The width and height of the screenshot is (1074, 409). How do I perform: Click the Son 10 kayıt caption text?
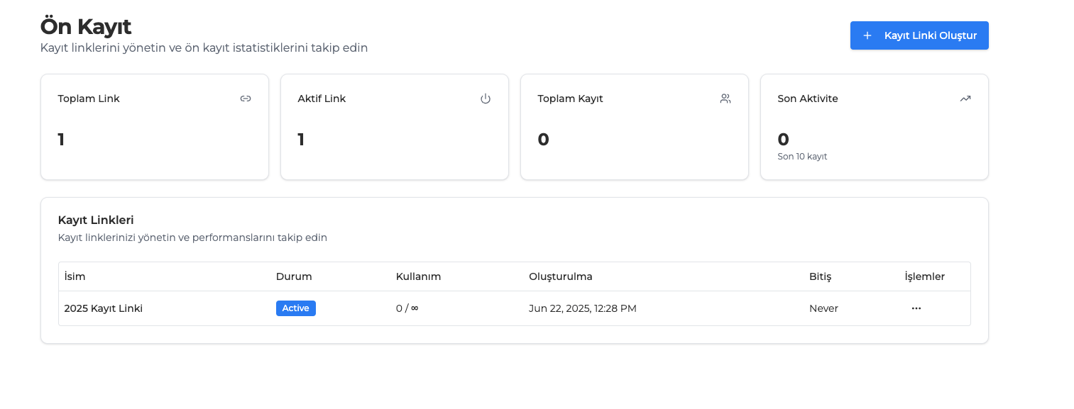802,156
